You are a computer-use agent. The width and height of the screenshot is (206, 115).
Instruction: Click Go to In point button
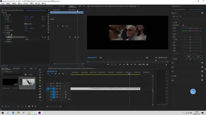(x=120, y=65)
